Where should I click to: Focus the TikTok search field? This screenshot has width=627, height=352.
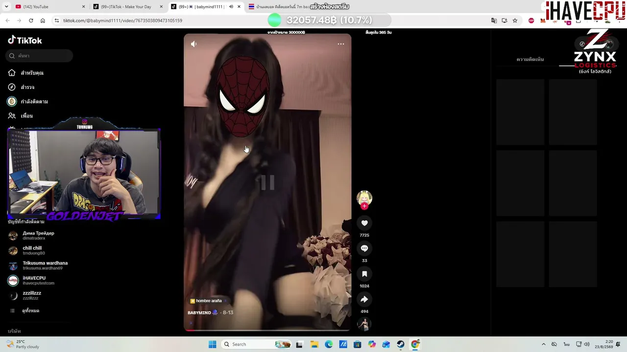click(x=40, y=56)
